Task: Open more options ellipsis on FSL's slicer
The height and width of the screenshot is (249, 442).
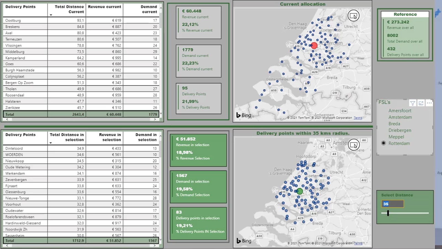Action: [429, 103]
